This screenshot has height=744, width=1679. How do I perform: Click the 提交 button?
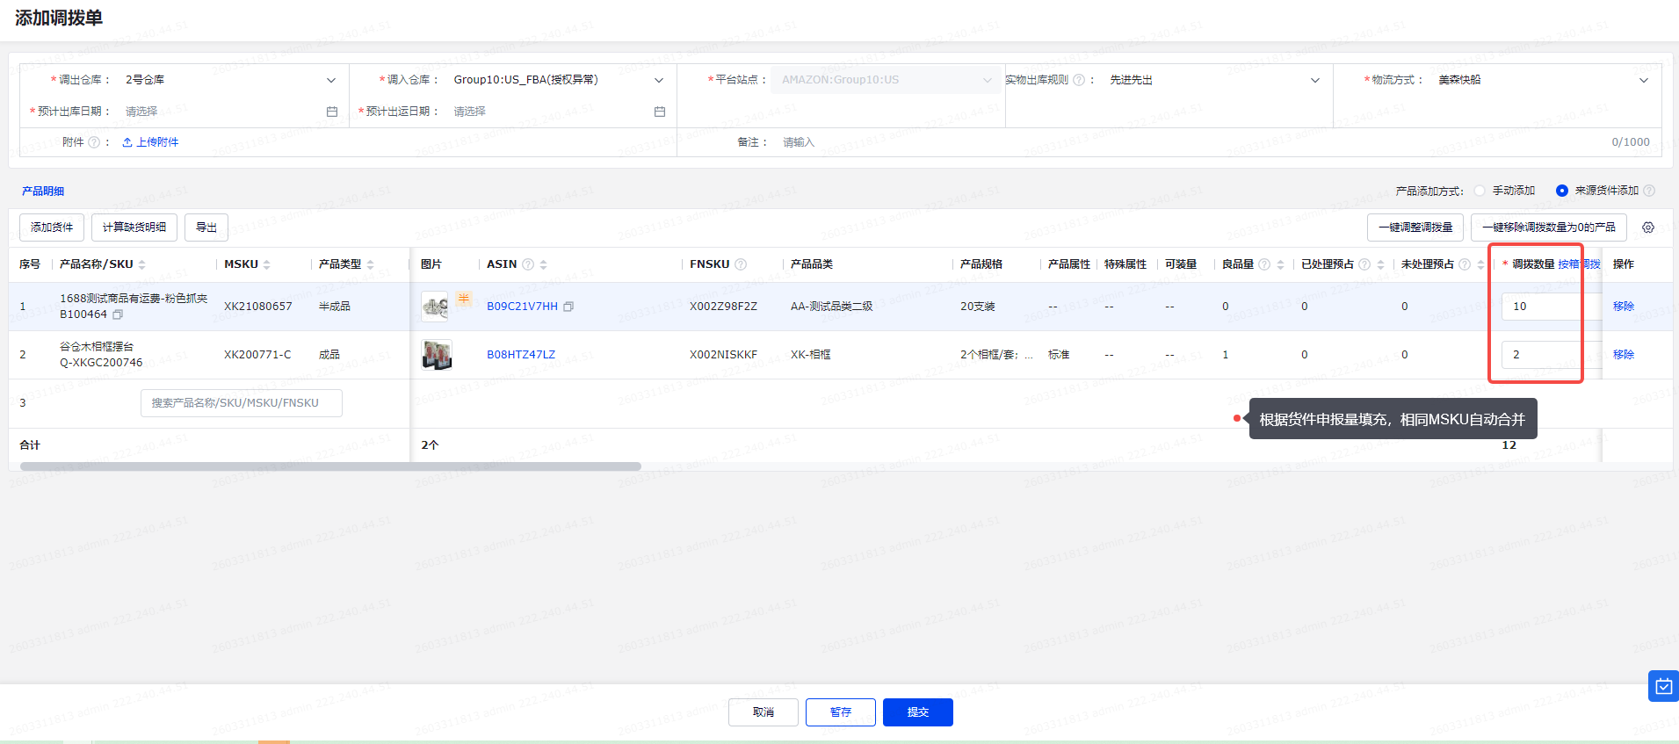pos(917,712)
